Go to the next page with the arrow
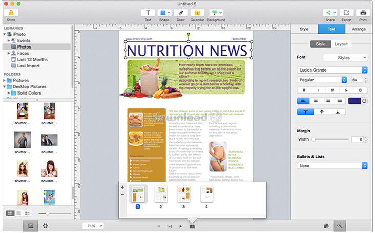The height and width of the screenshot is (233, 375). click(x=180, y=226)
